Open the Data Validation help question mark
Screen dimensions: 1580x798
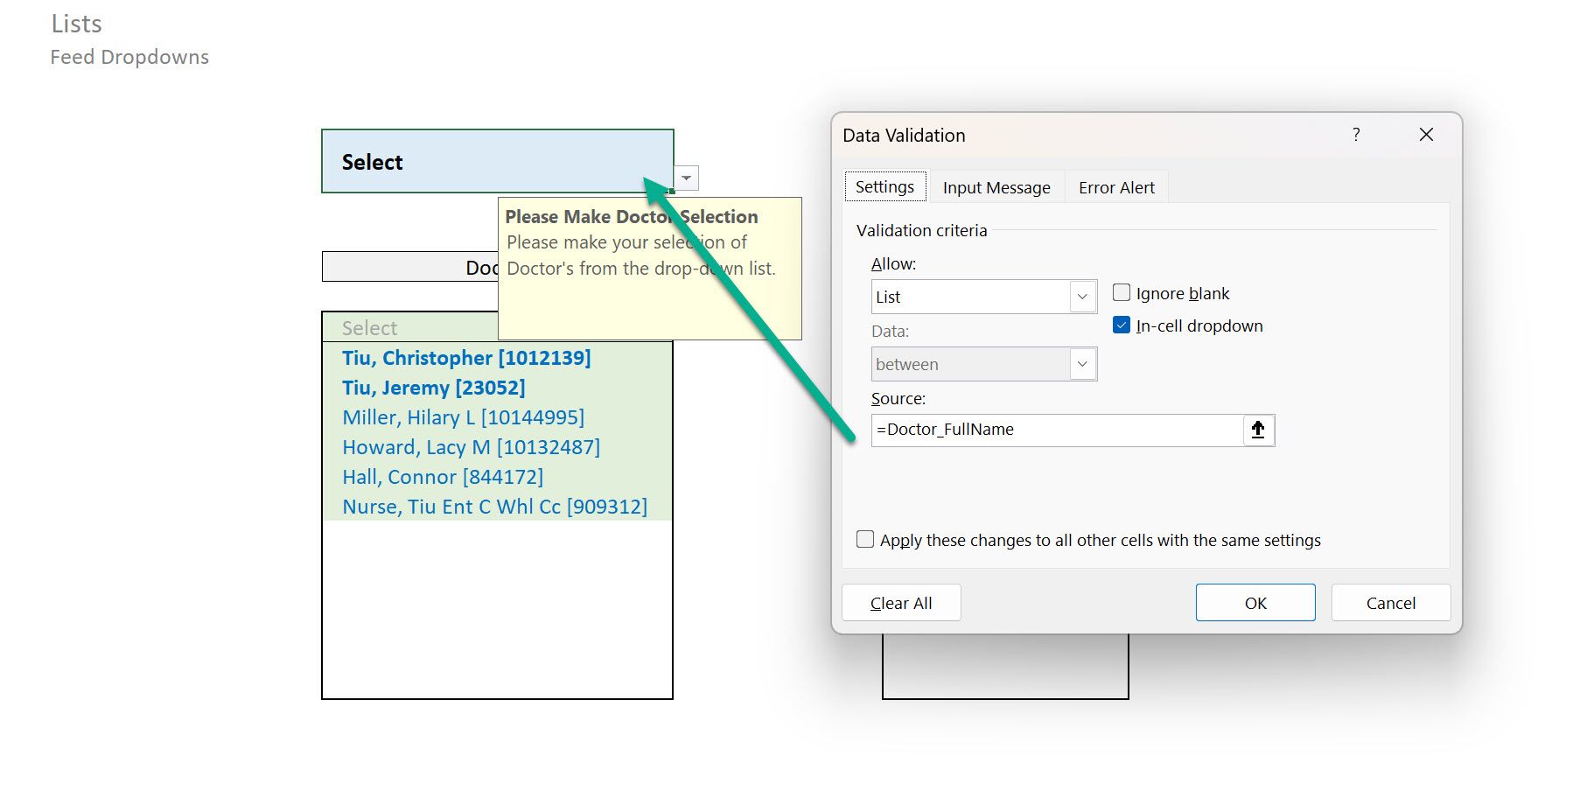point(1356,135)
